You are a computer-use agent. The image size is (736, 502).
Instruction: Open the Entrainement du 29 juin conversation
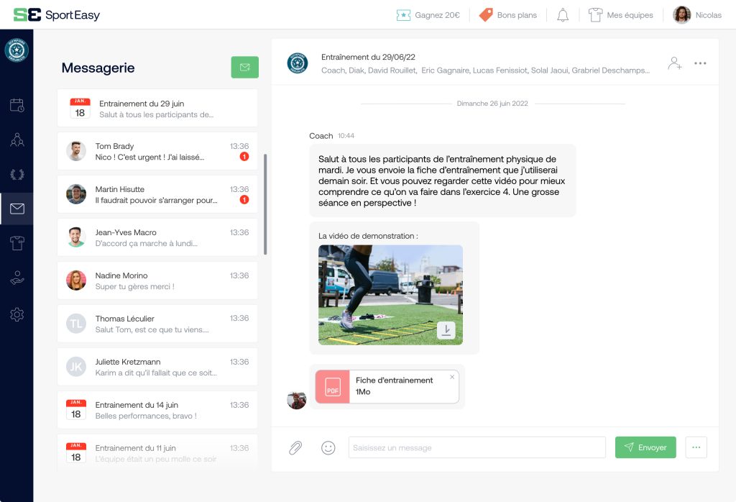tap(157, 108)
